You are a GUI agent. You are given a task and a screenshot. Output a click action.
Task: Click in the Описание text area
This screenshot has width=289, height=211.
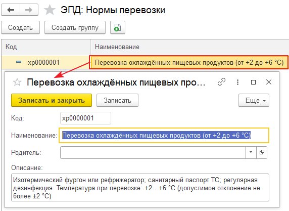(140, 187)
